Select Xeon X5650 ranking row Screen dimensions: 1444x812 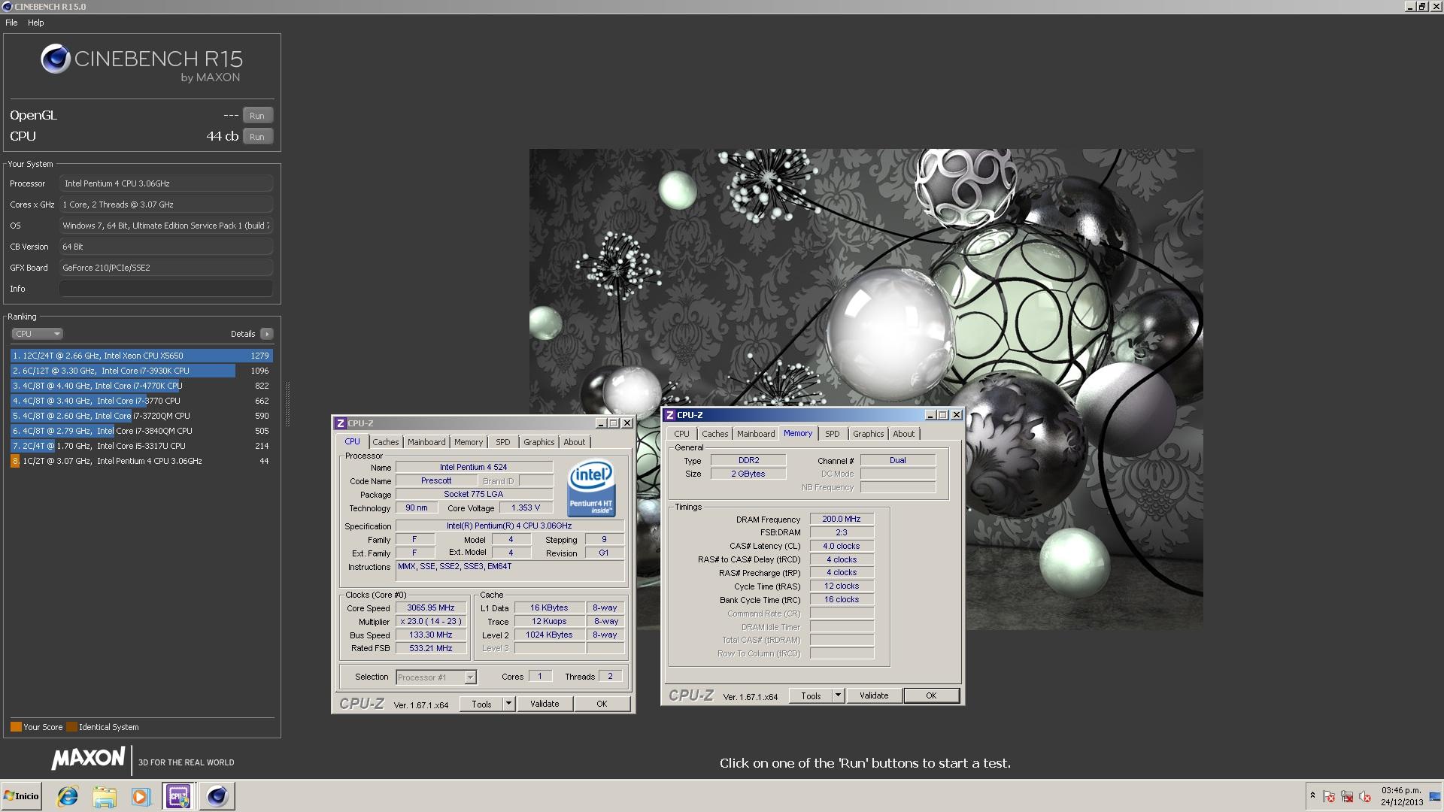point(141,356)
